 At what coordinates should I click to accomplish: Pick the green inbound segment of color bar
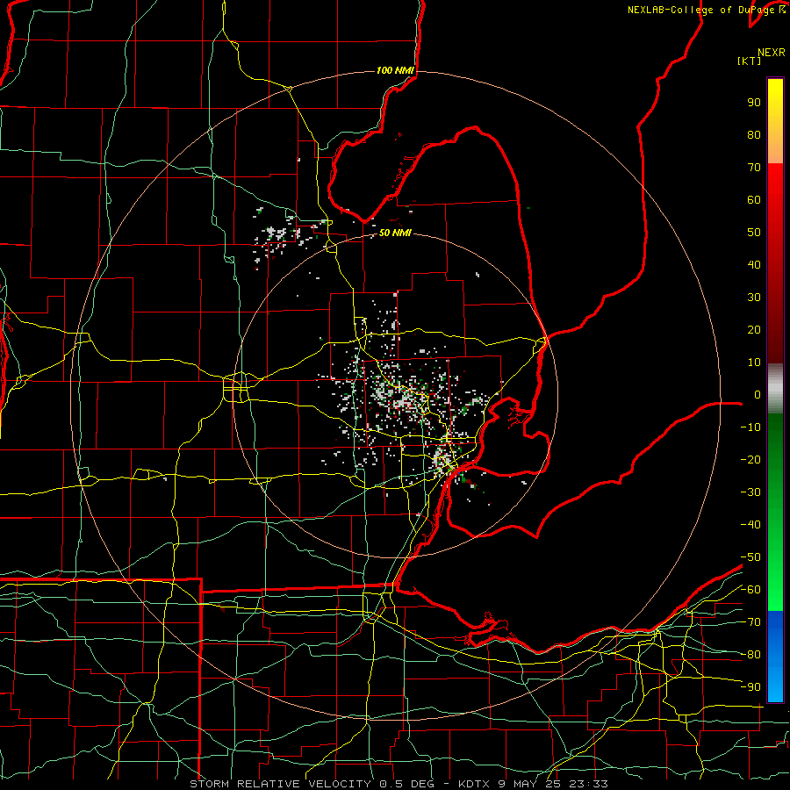[775, 513]
